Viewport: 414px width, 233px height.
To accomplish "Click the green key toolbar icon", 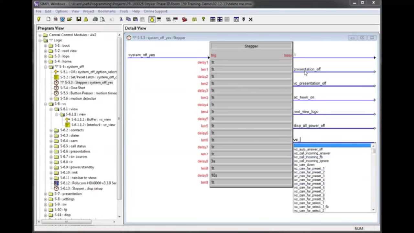I will coord(203,19).
